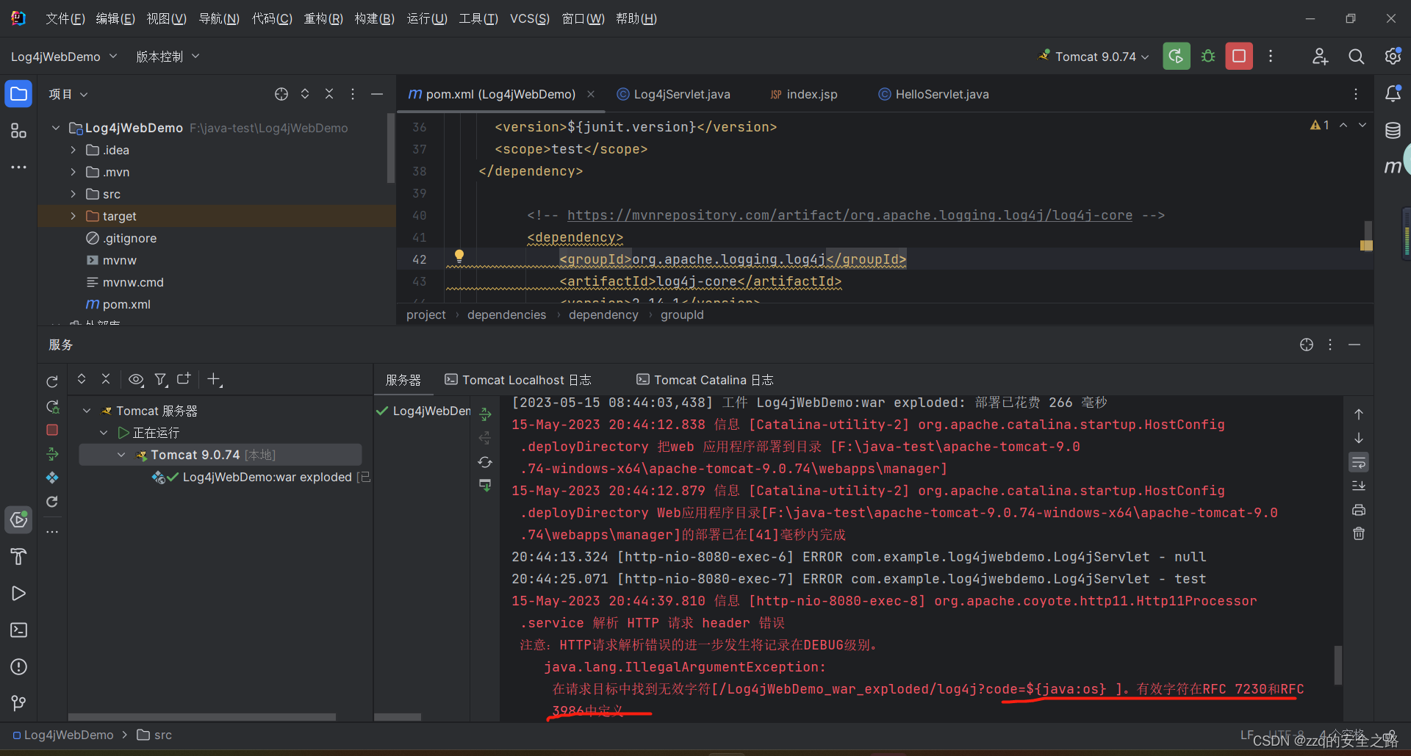Switch to the index.jsp tab
1411x756 pixels.
click(x=803, y=94)
